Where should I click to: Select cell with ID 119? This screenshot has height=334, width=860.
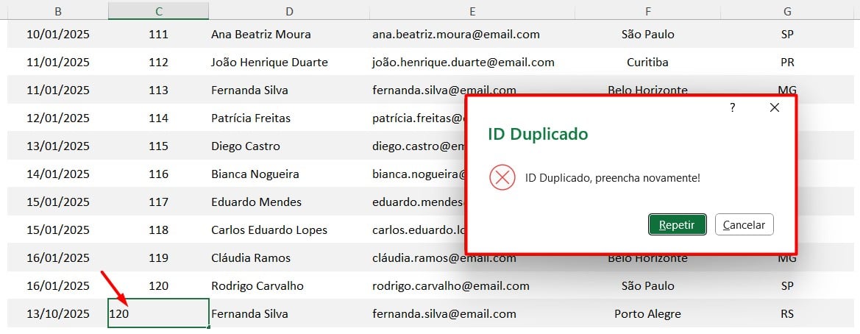pyautogui.click(x=158, y=257)
